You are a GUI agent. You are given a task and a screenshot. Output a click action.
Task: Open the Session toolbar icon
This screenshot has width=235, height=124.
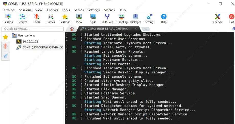tap(8, 17)
